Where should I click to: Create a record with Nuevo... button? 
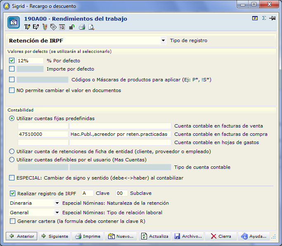[x=121, y=236]
